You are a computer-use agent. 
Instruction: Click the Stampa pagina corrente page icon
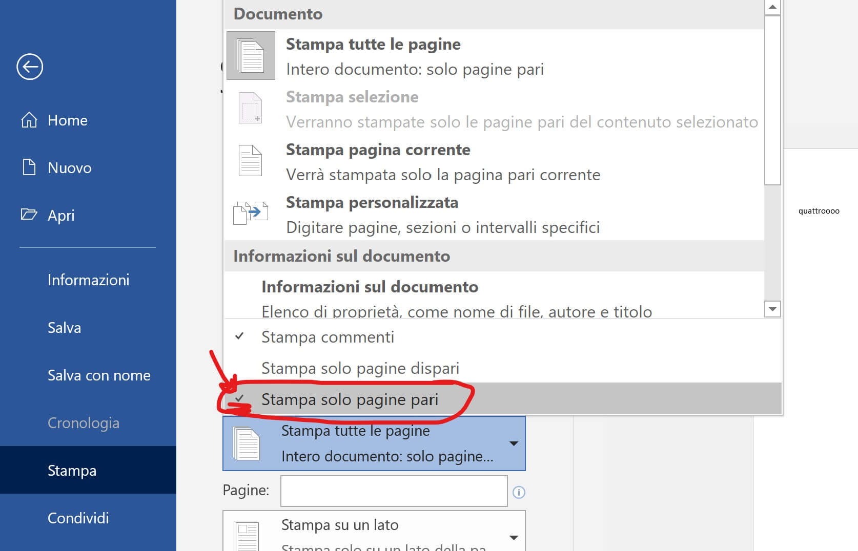point(251,161)
